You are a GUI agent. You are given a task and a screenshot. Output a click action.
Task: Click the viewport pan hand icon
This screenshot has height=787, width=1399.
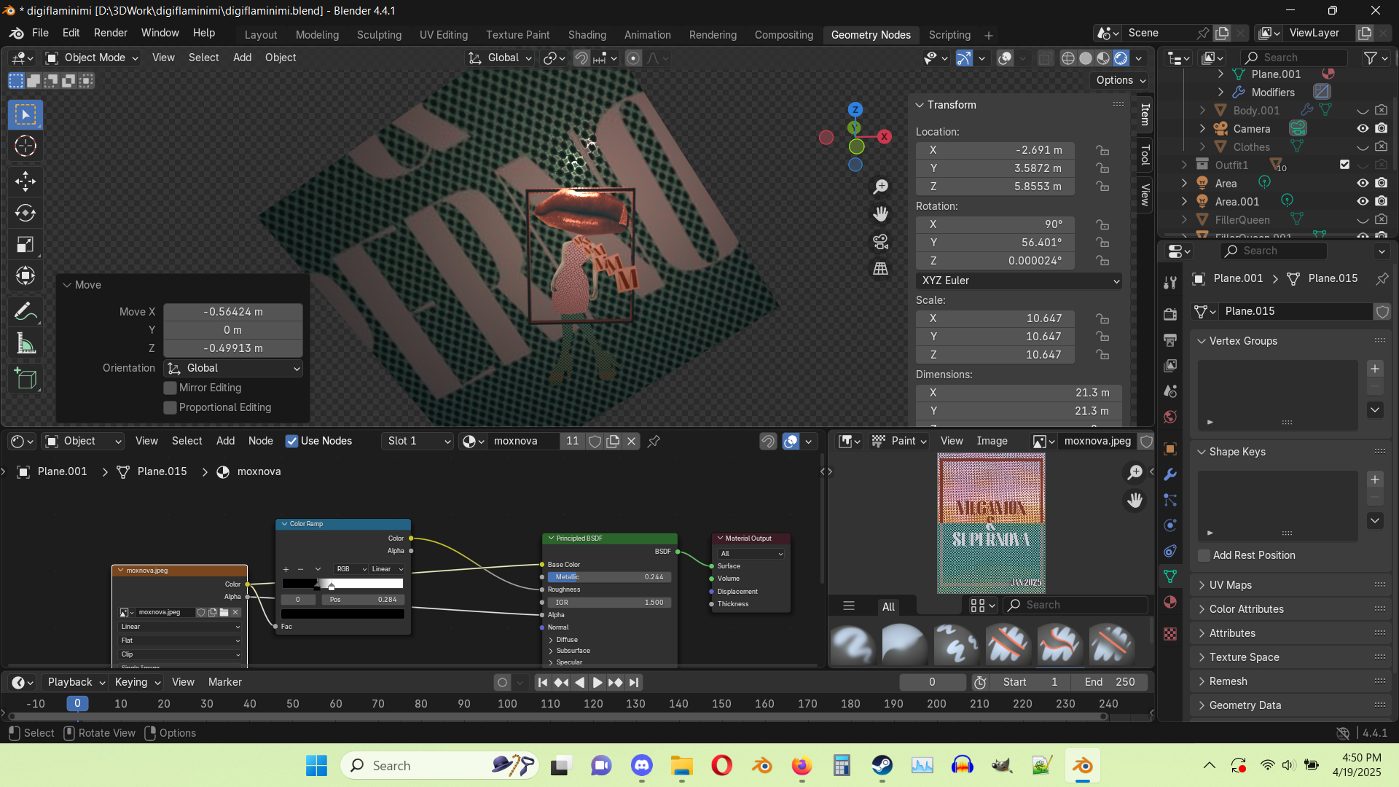click(881, 214)
